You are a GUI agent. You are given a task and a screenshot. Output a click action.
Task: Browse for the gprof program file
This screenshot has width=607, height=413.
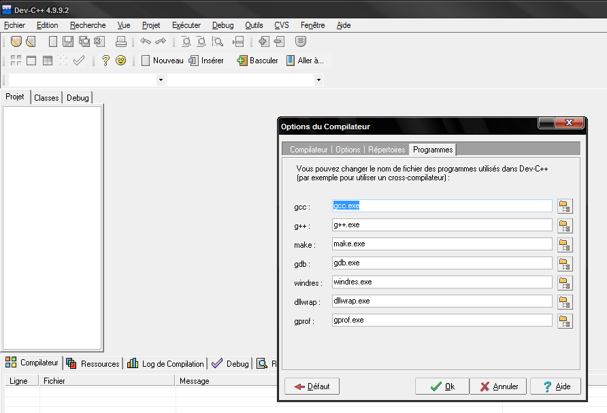[565, 321]
